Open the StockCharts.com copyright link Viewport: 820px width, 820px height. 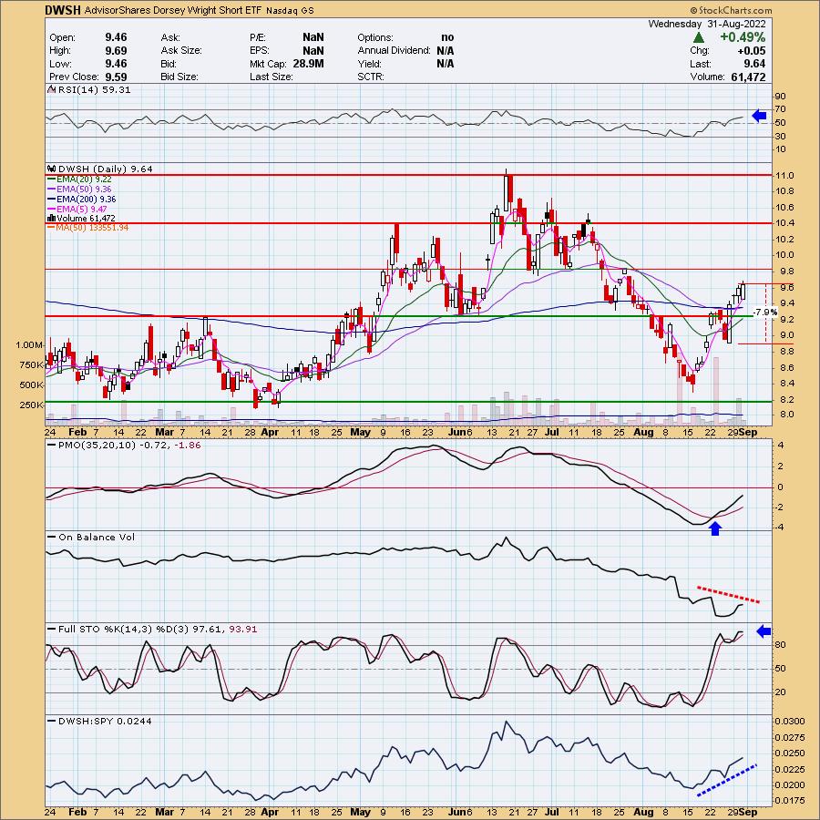click(x=731, y=10)
